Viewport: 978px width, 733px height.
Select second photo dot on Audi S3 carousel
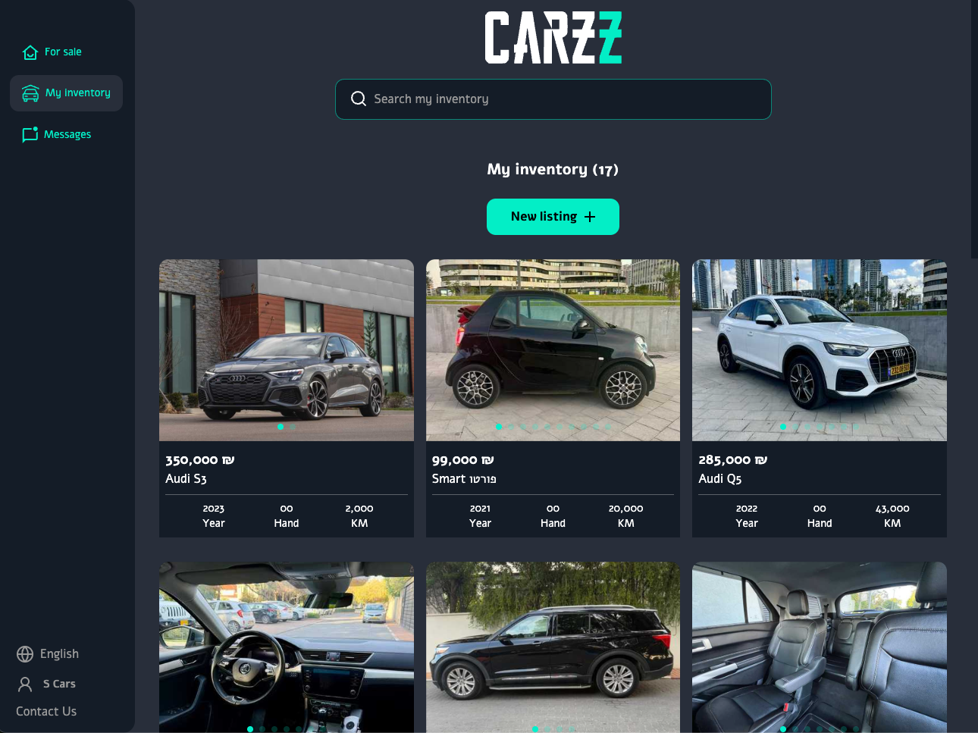293,427
